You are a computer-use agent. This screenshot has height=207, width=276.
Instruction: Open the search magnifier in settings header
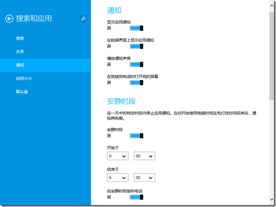[x=83, y=19]
